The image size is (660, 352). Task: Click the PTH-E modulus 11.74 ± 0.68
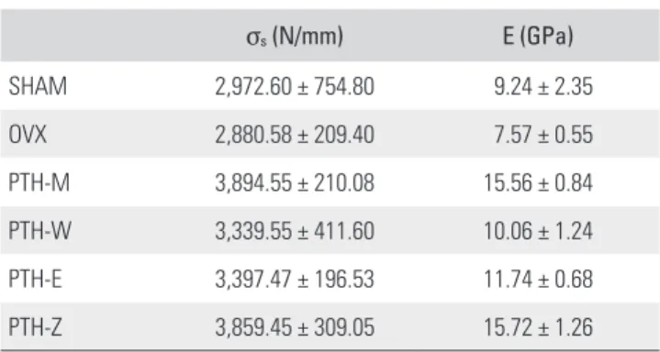click(x=538, y=280)
